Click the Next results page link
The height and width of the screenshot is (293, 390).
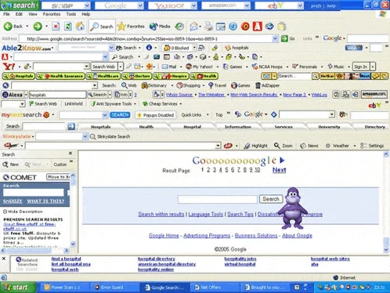tap(279, 170)
